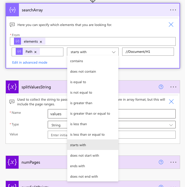Remove the elements token

pos(41,42)
